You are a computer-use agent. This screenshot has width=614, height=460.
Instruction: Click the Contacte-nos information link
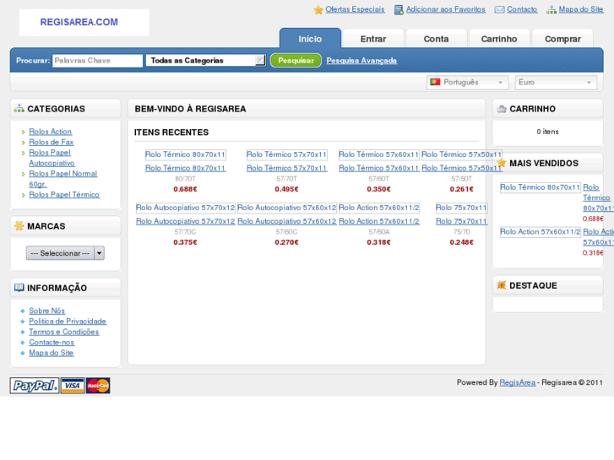52,342
